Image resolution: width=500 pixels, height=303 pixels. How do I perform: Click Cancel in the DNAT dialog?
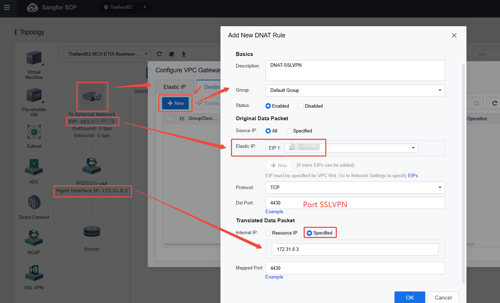(443, 297)
